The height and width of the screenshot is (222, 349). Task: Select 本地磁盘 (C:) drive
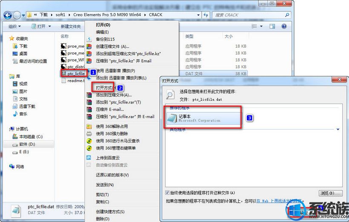pyautogui.click(x=28, y=137)
